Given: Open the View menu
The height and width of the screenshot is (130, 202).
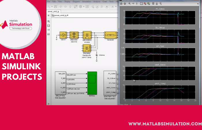Looking at the screenshot, I should [60, 1].
